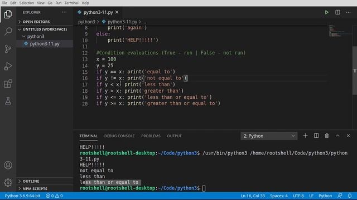Expand the NPM Scripts section
Viewport: 357px width, 200px height.
click(45, 189)
